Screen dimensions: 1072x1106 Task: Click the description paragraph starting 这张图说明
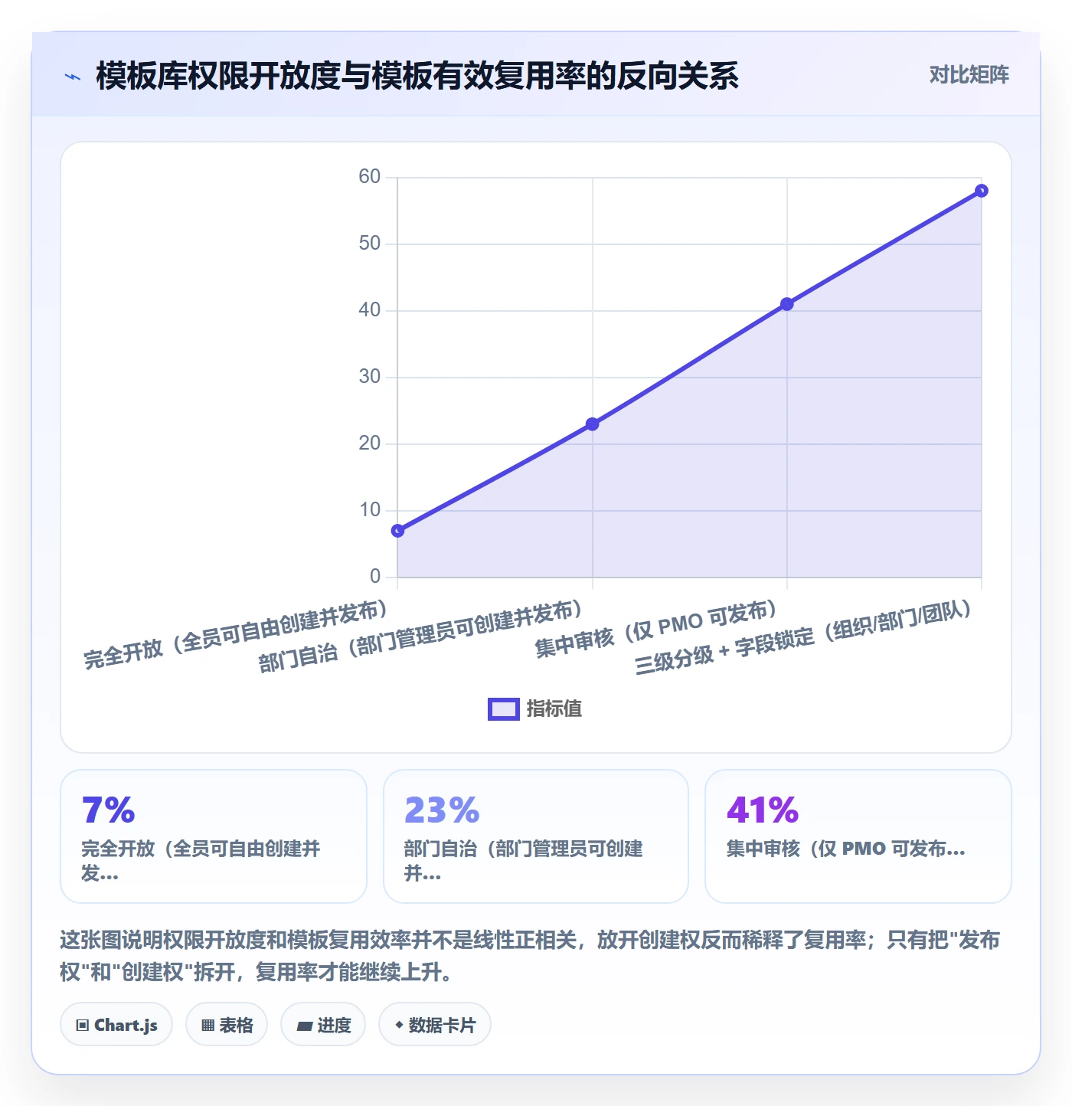click(x=530, y=956)
